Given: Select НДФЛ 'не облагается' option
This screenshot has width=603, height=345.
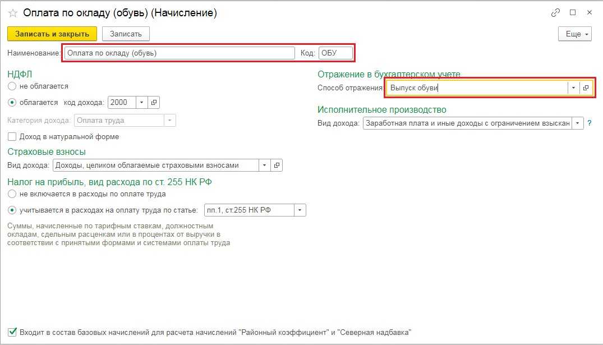Looking at the screenshot, I should 12,86.
